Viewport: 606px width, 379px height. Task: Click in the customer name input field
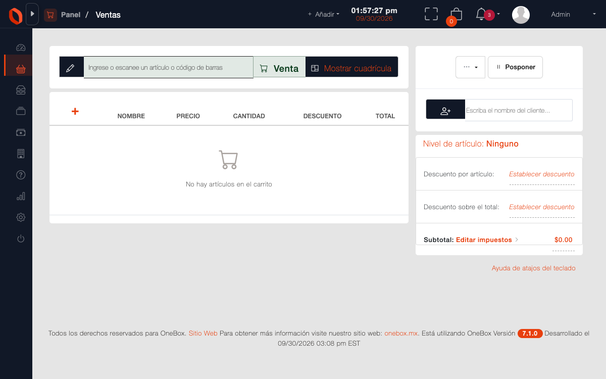point(519,110)
